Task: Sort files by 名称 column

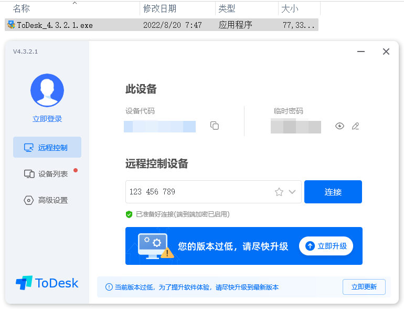Action: click(x=22, y=8)
